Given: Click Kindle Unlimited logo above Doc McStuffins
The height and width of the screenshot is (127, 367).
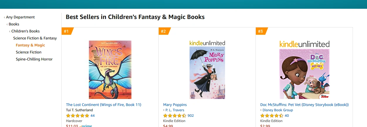Looking at the screenshot, I should tap(304, 44).
